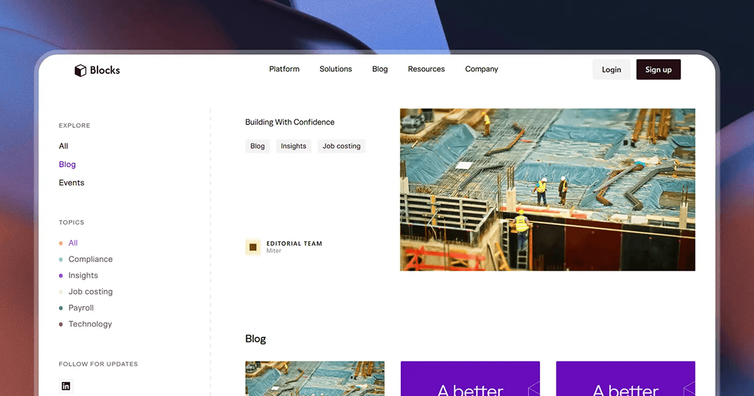This screenshot has width=754, height=396.
Task: Click the green dot beside the Payroll topic
Action: (x=60, y=308)
